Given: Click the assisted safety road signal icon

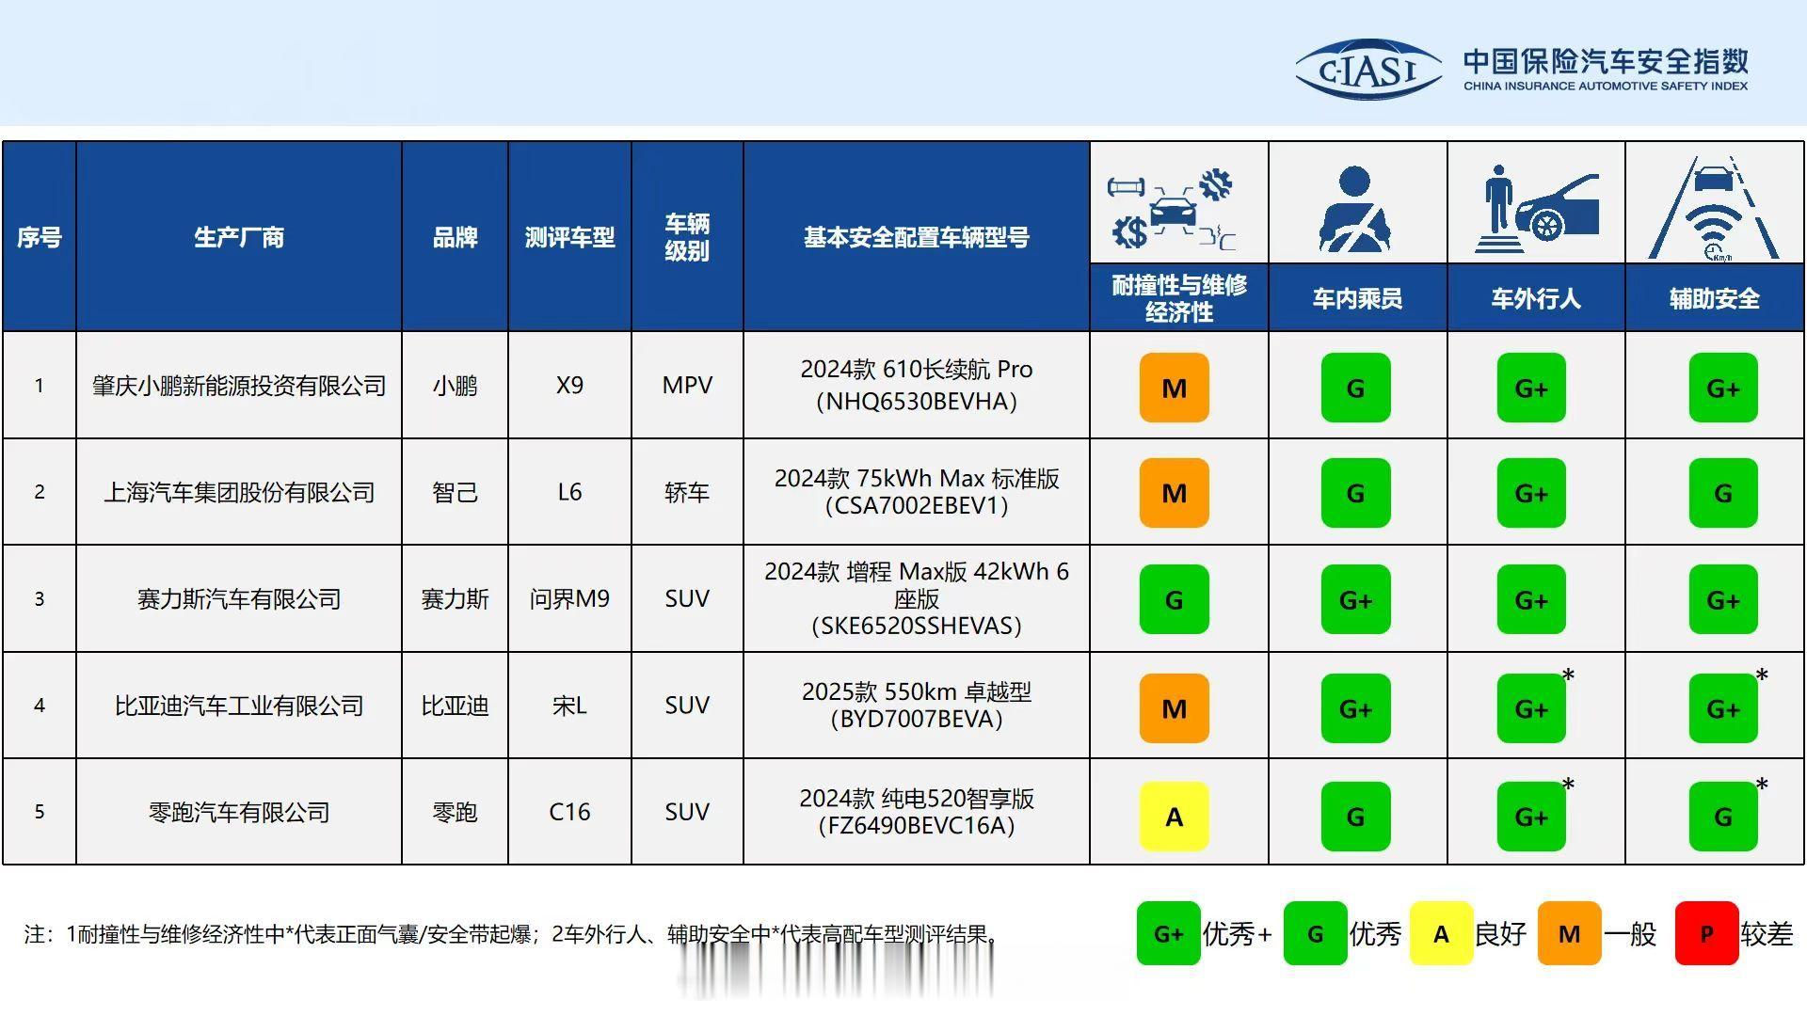Looking at the screenshot, I should [x=1714, y=209].
